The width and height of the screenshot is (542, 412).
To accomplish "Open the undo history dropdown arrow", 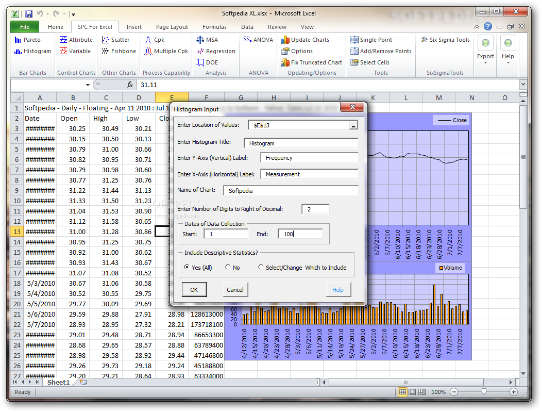I will pyautogui.click(x=47, y=14).
